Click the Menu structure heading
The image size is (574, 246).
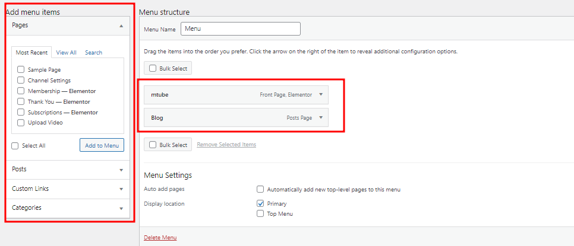tap(165, 12)
